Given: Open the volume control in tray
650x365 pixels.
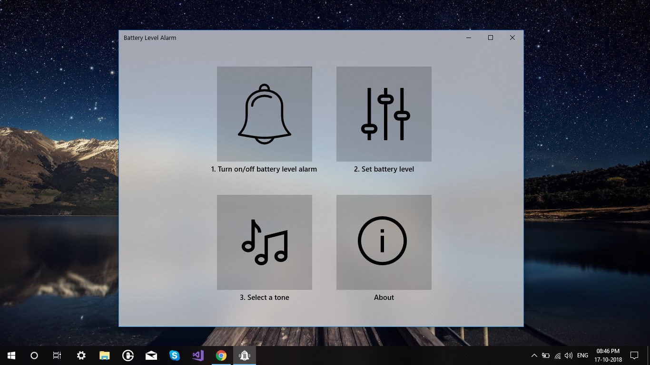Looking at the screenshot, I should (569, 355).
